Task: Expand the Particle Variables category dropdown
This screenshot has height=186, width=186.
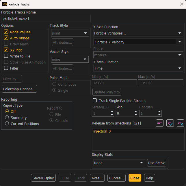Action: point(138,33)
